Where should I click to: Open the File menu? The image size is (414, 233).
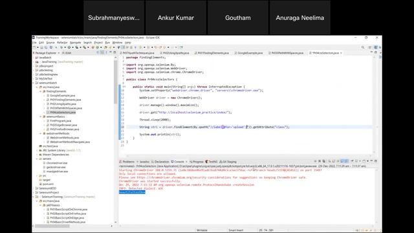pos(34,43)
